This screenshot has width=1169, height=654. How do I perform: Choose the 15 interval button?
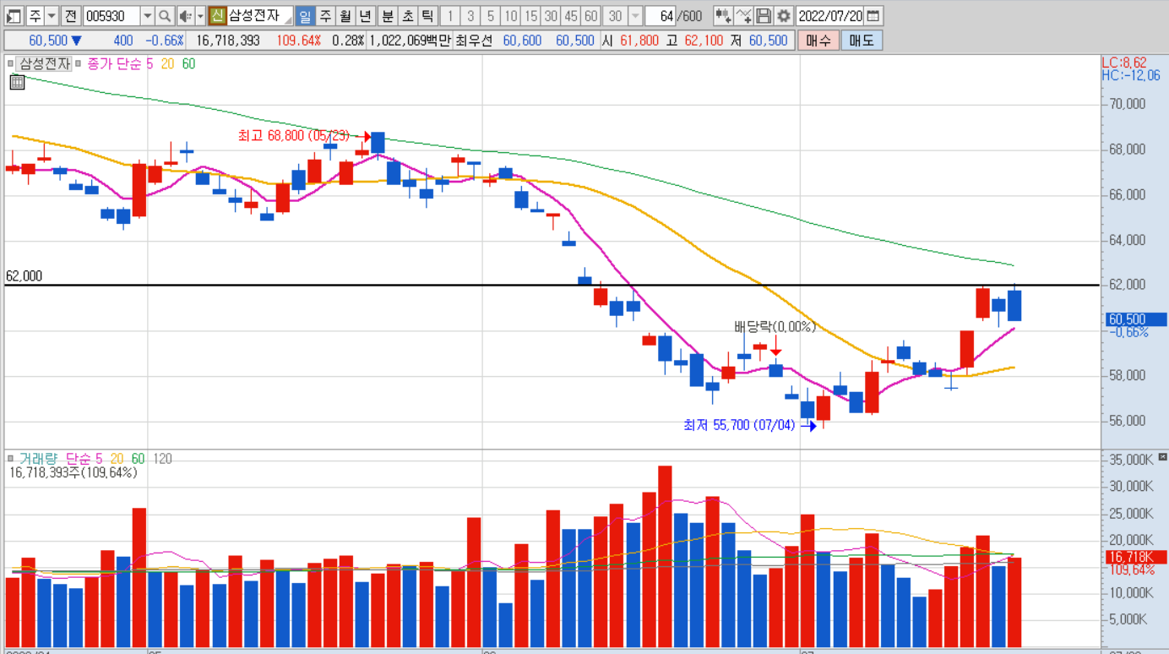coord(530,16)
